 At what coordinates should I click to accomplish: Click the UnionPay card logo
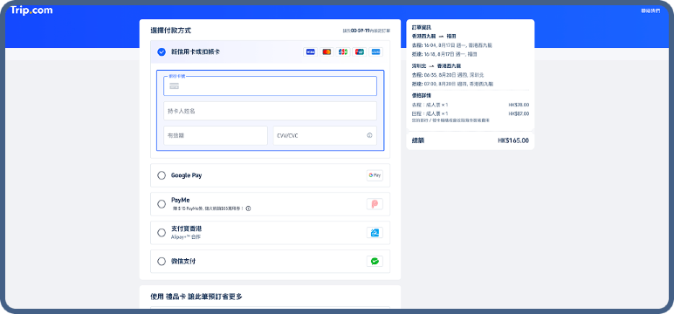[359, 52]
